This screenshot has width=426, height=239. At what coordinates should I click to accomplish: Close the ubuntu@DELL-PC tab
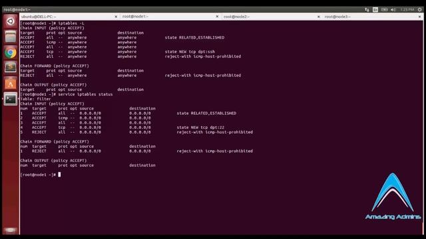point(116,17)
